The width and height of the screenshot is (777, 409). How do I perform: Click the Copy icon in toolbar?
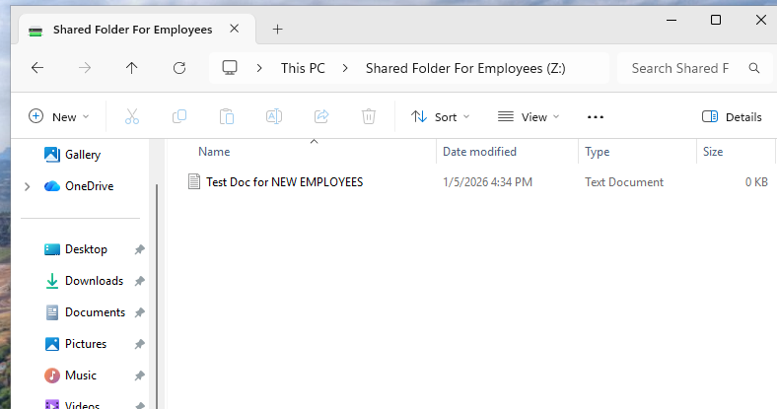(x=179, y=116)
